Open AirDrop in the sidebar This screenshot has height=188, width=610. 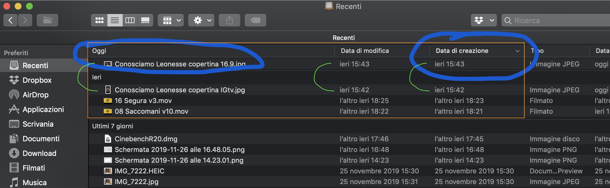click(x=35, y=95)
